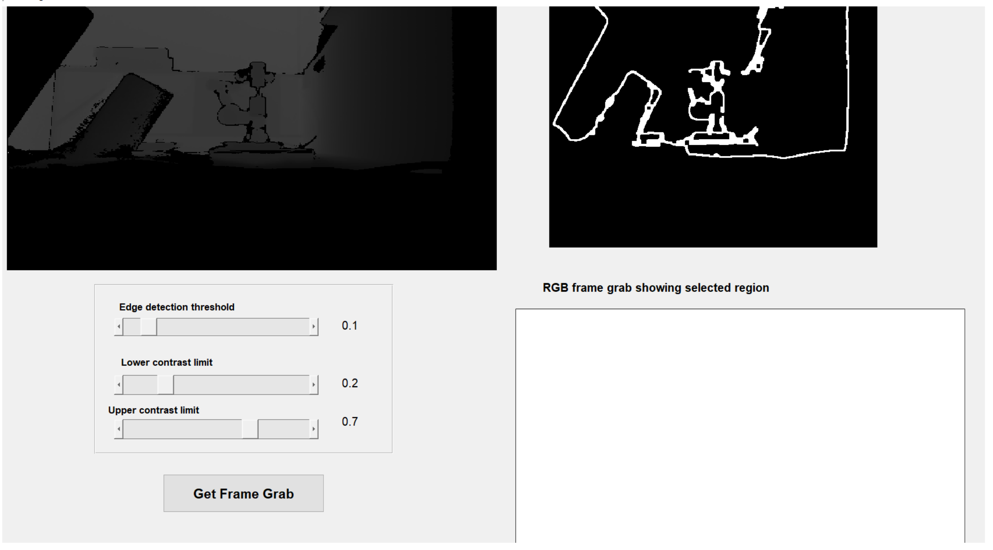
Task: Click the Lower contrast limit slider thumb
Action: coord(165,385)
